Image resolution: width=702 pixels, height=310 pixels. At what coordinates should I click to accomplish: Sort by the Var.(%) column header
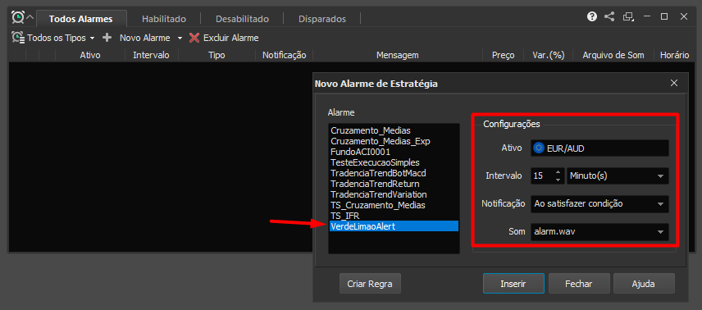click(549, 55)
